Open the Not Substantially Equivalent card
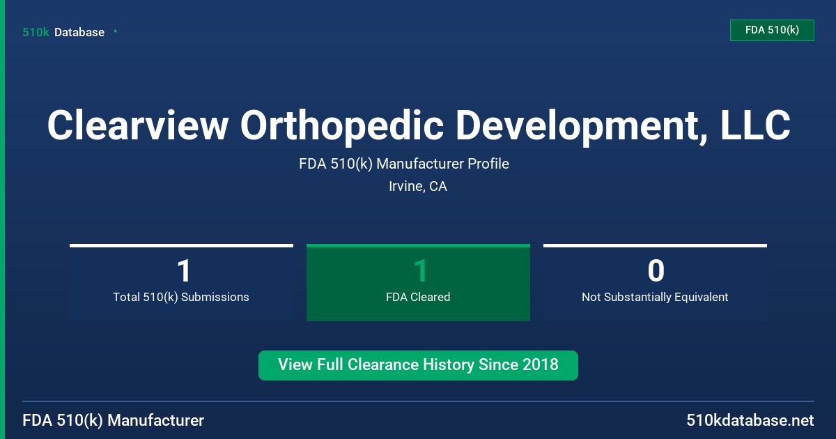 (655, 282)
